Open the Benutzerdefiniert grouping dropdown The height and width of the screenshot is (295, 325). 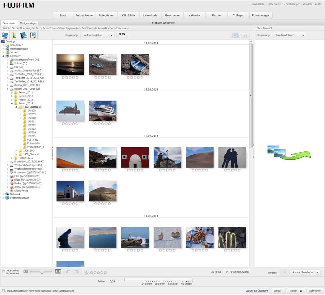[x=289, y=35]
